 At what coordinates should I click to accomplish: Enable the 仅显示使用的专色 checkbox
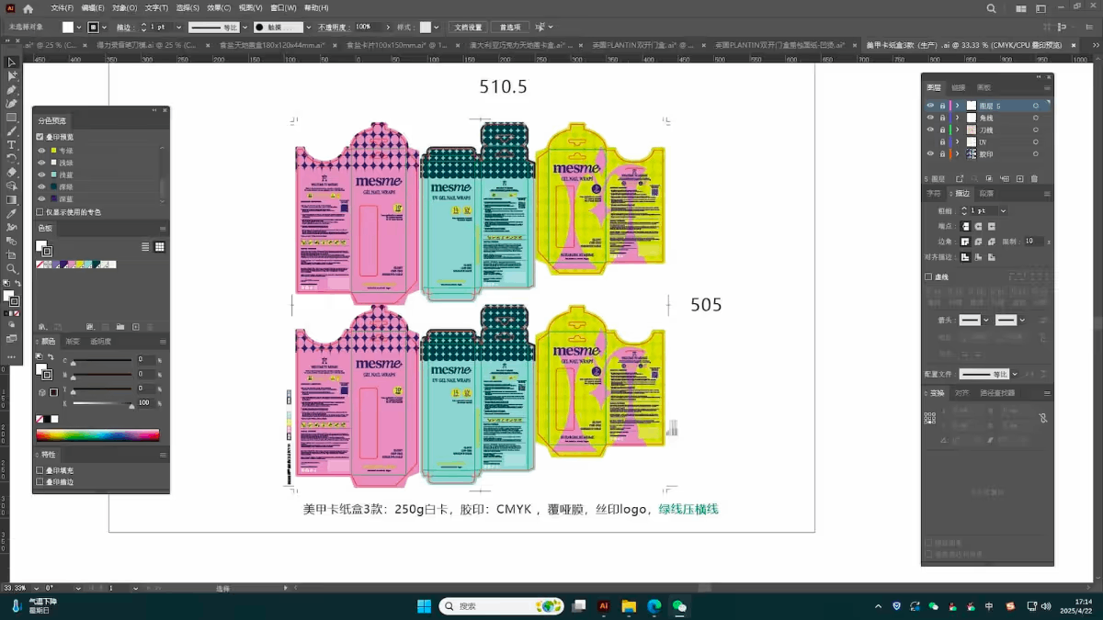(x=39, y=210)
